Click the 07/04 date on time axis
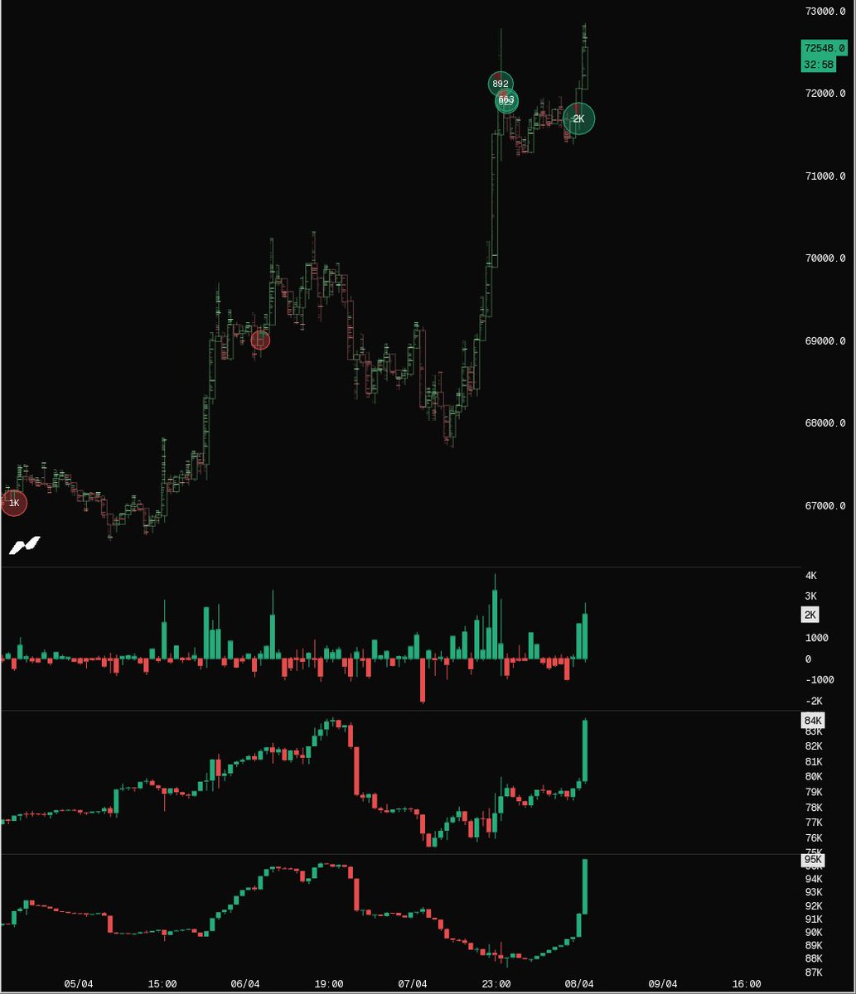Screen dimensions: 856x994 point(412,984)
